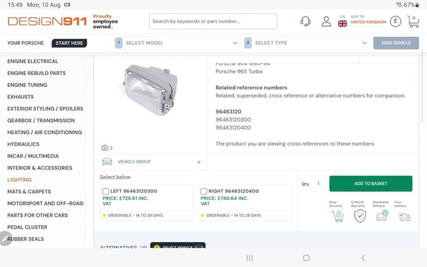The height and width of the screenshot is (267, 427).
Task: Open the Hydraulics category
Action: (23, 144)
